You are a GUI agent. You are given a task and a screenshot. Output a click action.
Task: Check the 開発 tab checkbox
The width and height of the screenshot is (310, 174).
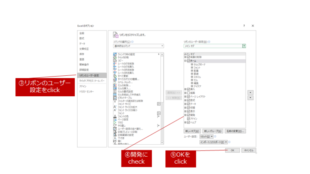click(189, 115)
